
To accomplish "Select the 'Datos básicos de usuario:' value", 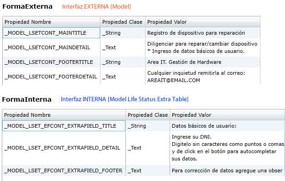I will pos(204,126).
